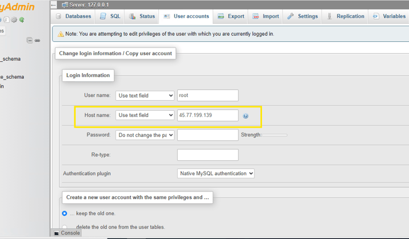The image size is (409, 239).
Task: Select 'delete the old one from the user tables' radio
Action: [x=64, y=227]
